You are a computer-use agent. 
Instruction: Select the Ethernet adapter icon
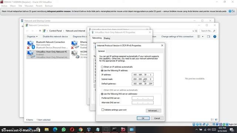75,45
